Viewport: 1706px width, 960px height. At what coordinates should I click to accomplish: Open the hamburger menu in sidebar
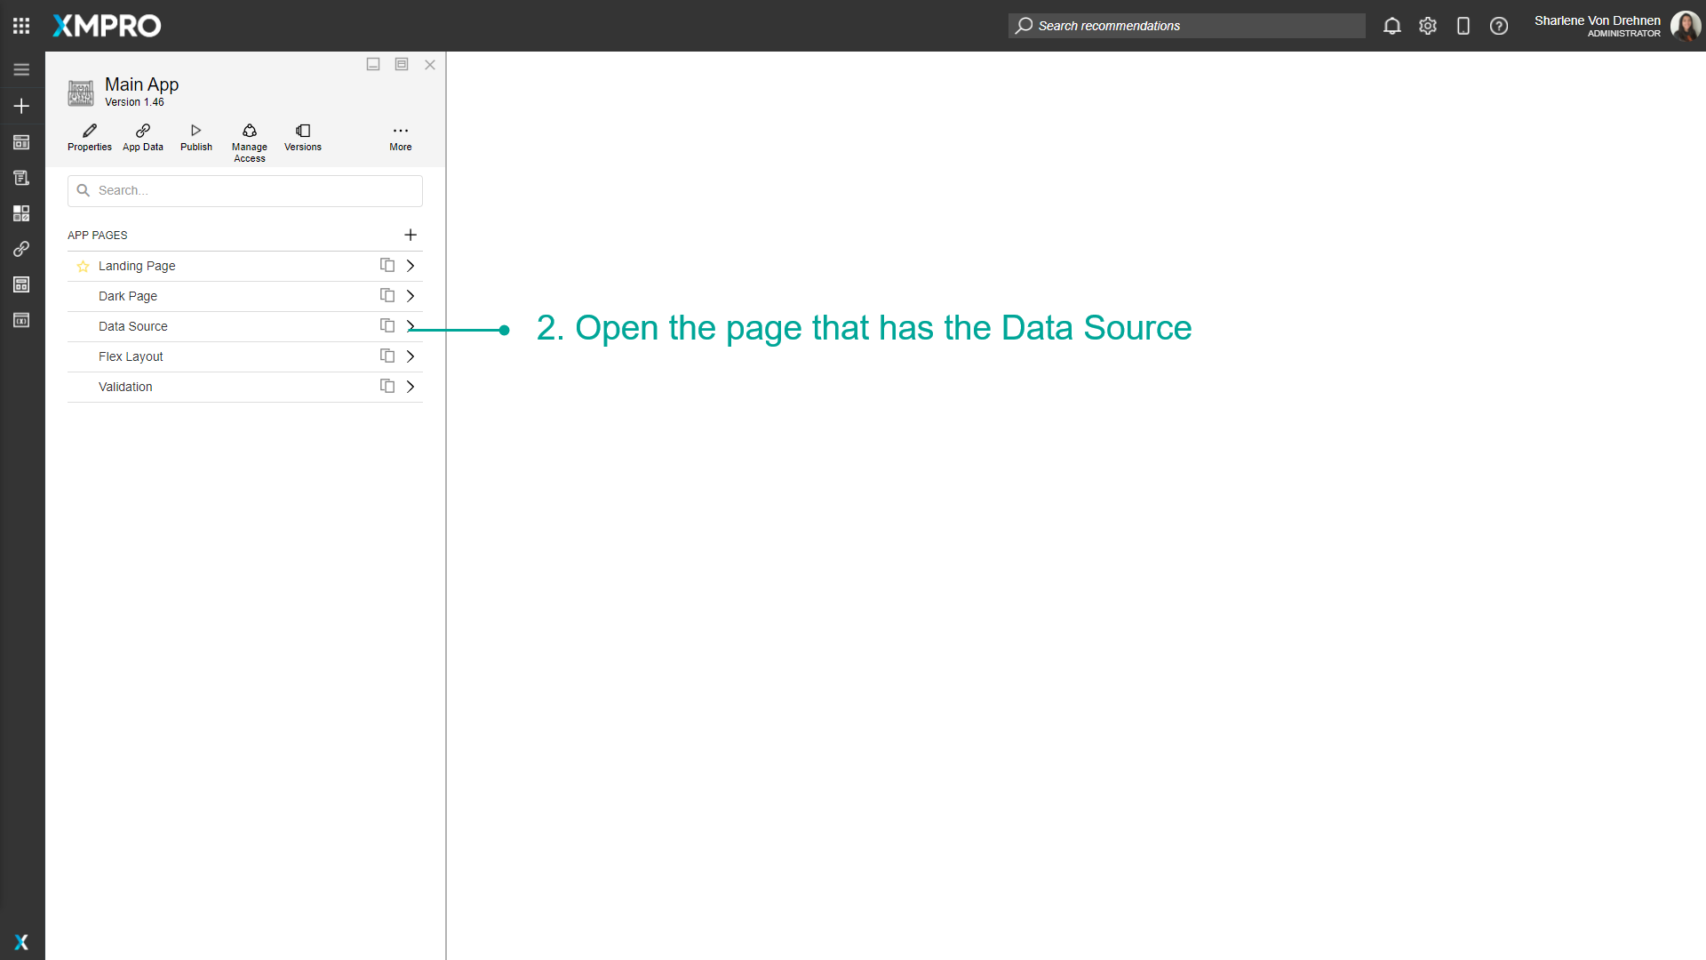21,68
